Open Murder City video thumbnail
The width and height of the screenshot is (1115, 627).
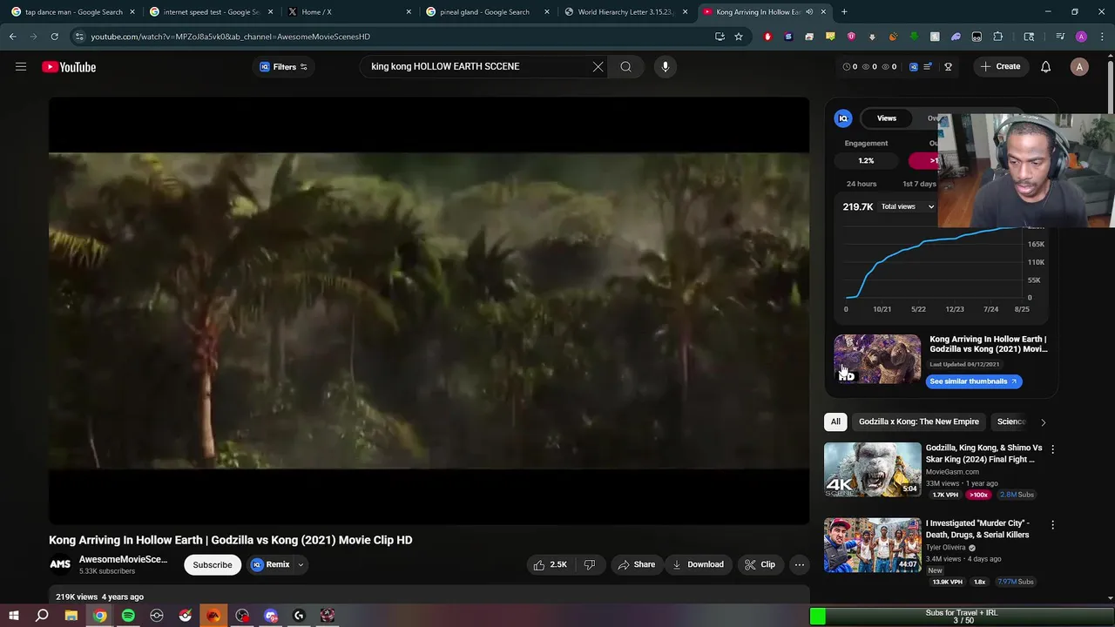coord(872,545)
